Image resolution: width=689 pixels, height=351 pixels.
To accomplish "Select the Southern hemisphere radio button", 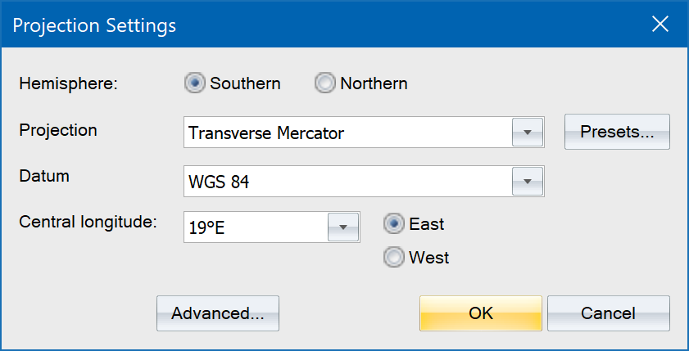I will (195, 83).
